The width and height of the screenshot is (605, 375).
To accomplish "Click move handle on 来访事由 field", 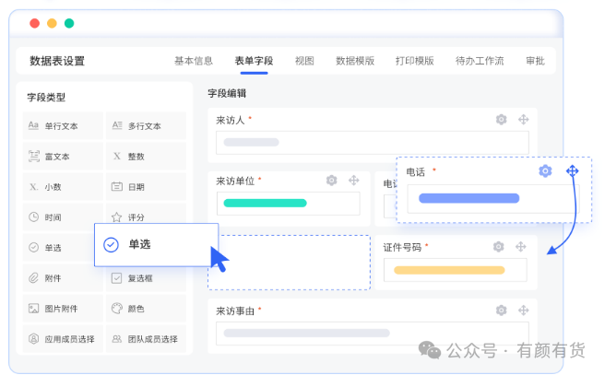I will pyautogui.click(x=523, y=311).
